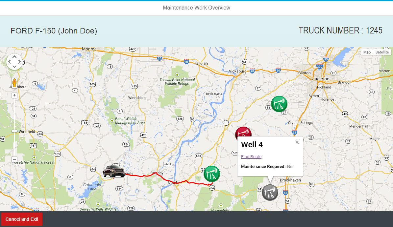Zoom out with the minus button
The image size is (393, 227).
coord(14,159)
